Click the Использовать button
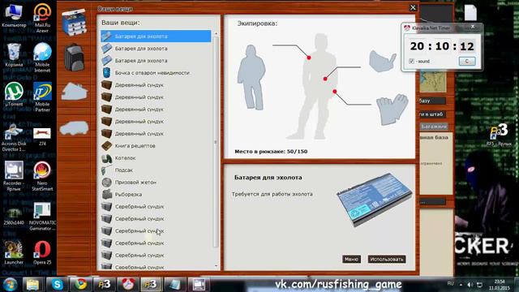Viewport: 519px width, 292px height. pyautogui.click(x=387, y=260)
